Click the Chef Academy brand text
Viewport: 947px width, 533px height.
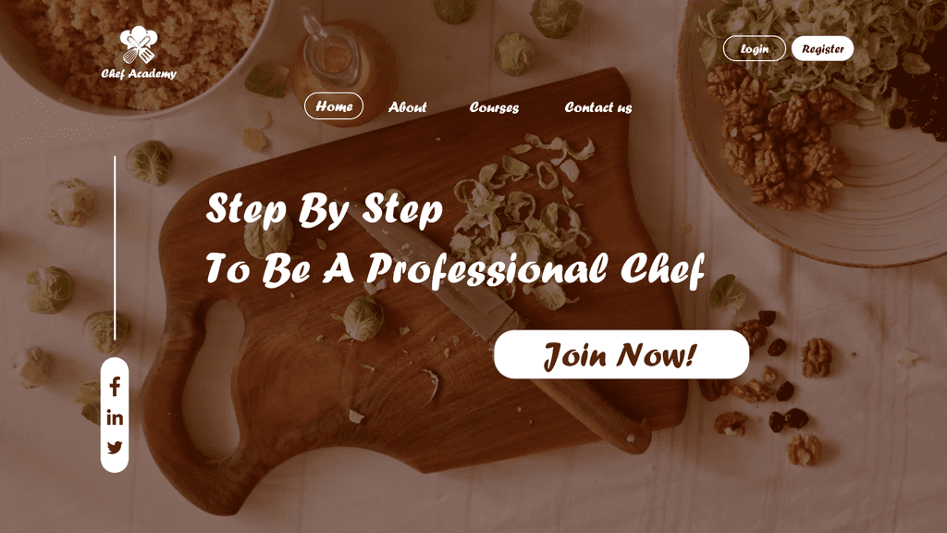click(139, 74)
